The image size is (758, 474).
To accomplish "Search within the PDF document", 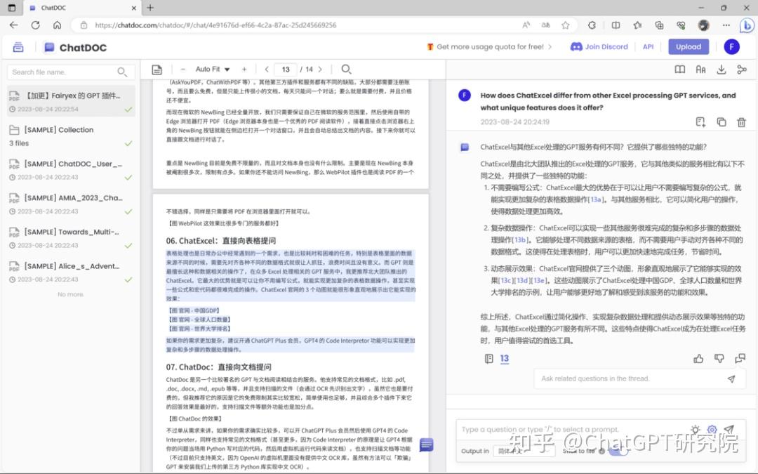I will (x=346, y=69).
